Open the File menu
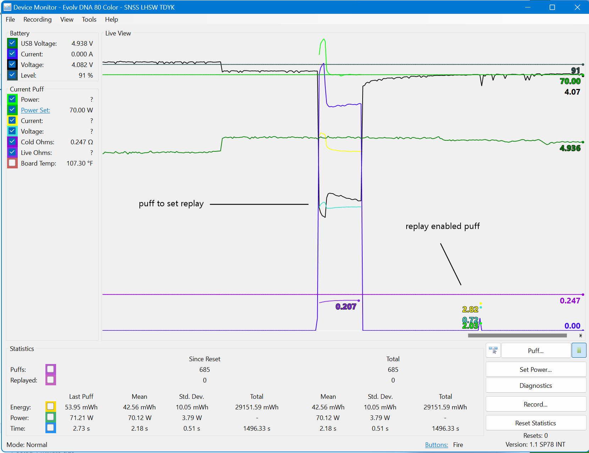Image resolution: width=589 pixels, height=453 pixels. pyautogui.click(x=10, y=19)
